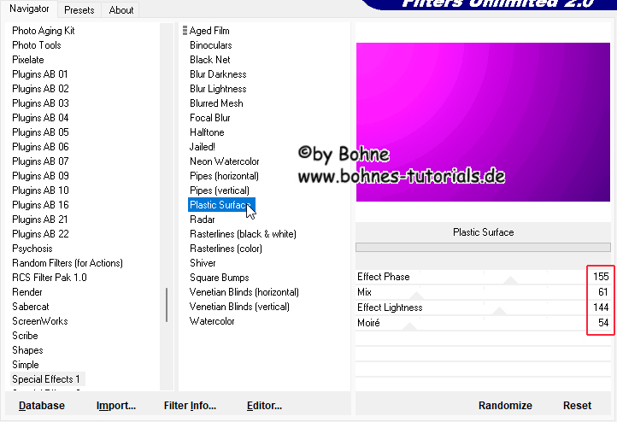Choose the Plastic Surface filter
Screen dimensions: 617x422
point(220,205)
